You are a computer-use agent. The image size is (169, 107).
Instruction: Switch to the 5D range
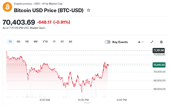coord(18,42)
